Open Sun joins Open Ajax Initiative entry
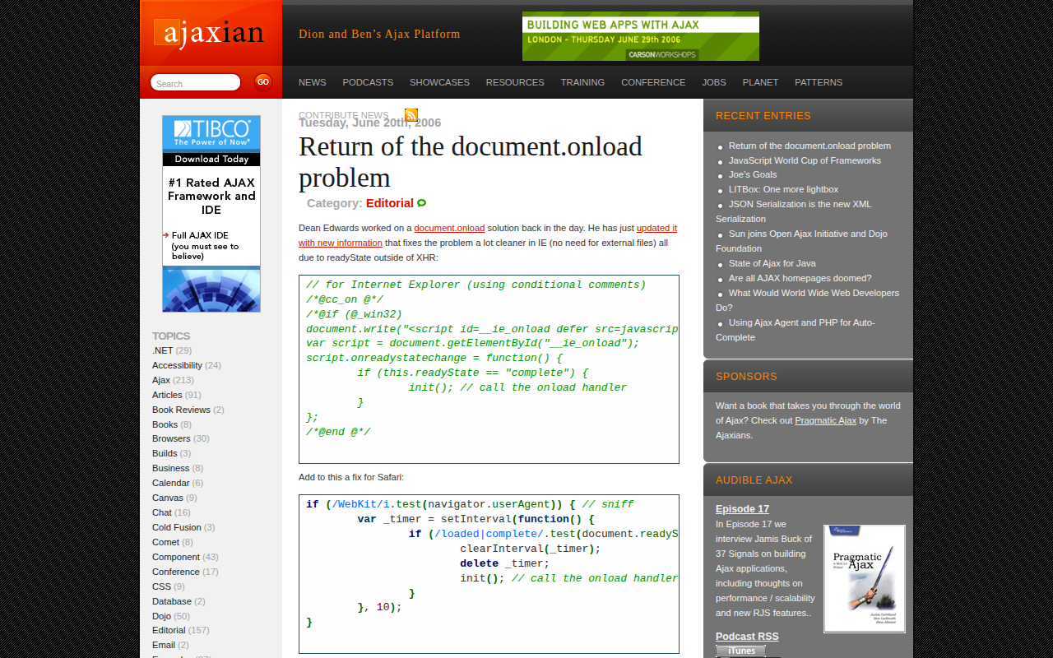Viewport: 1053px width, 658px height. click(x=801, y=241)
